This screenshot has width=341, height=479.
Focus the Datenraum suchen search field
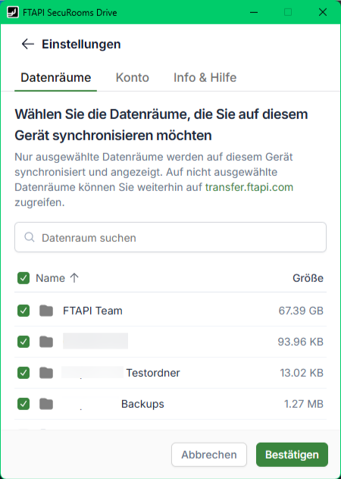pyautogui.click(x=170, y=237)
